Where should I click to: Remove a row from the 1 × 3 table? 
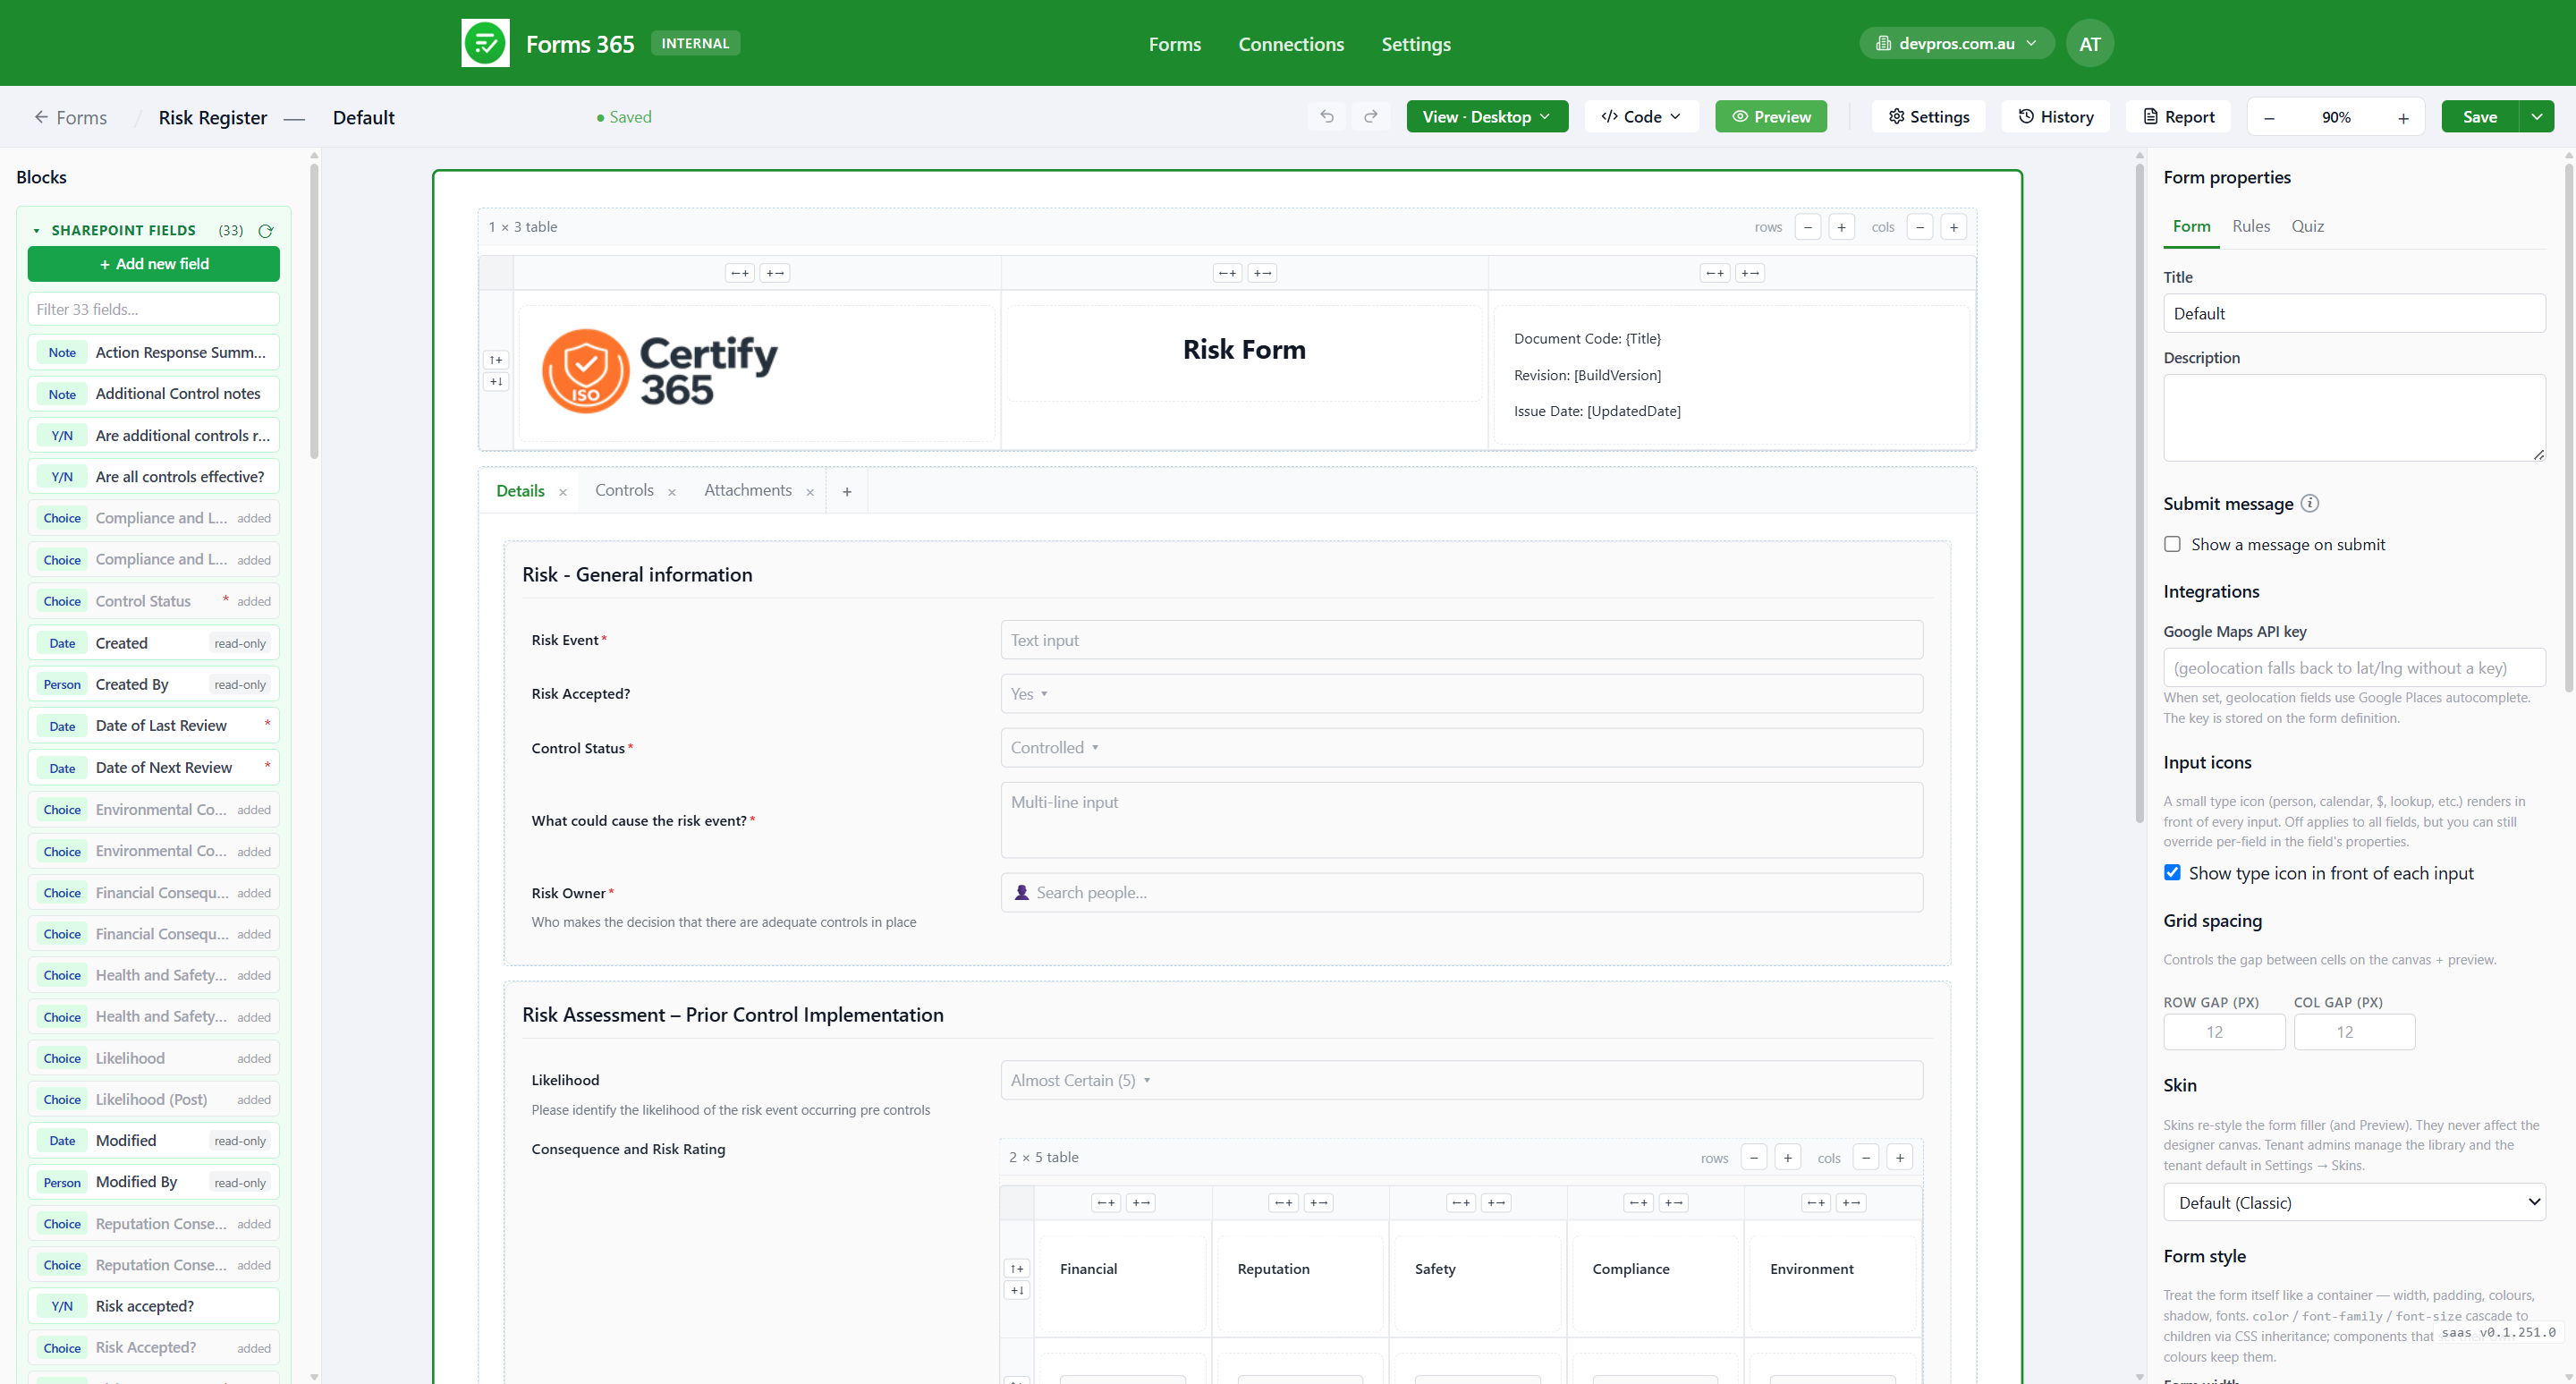click(1808, 227)
